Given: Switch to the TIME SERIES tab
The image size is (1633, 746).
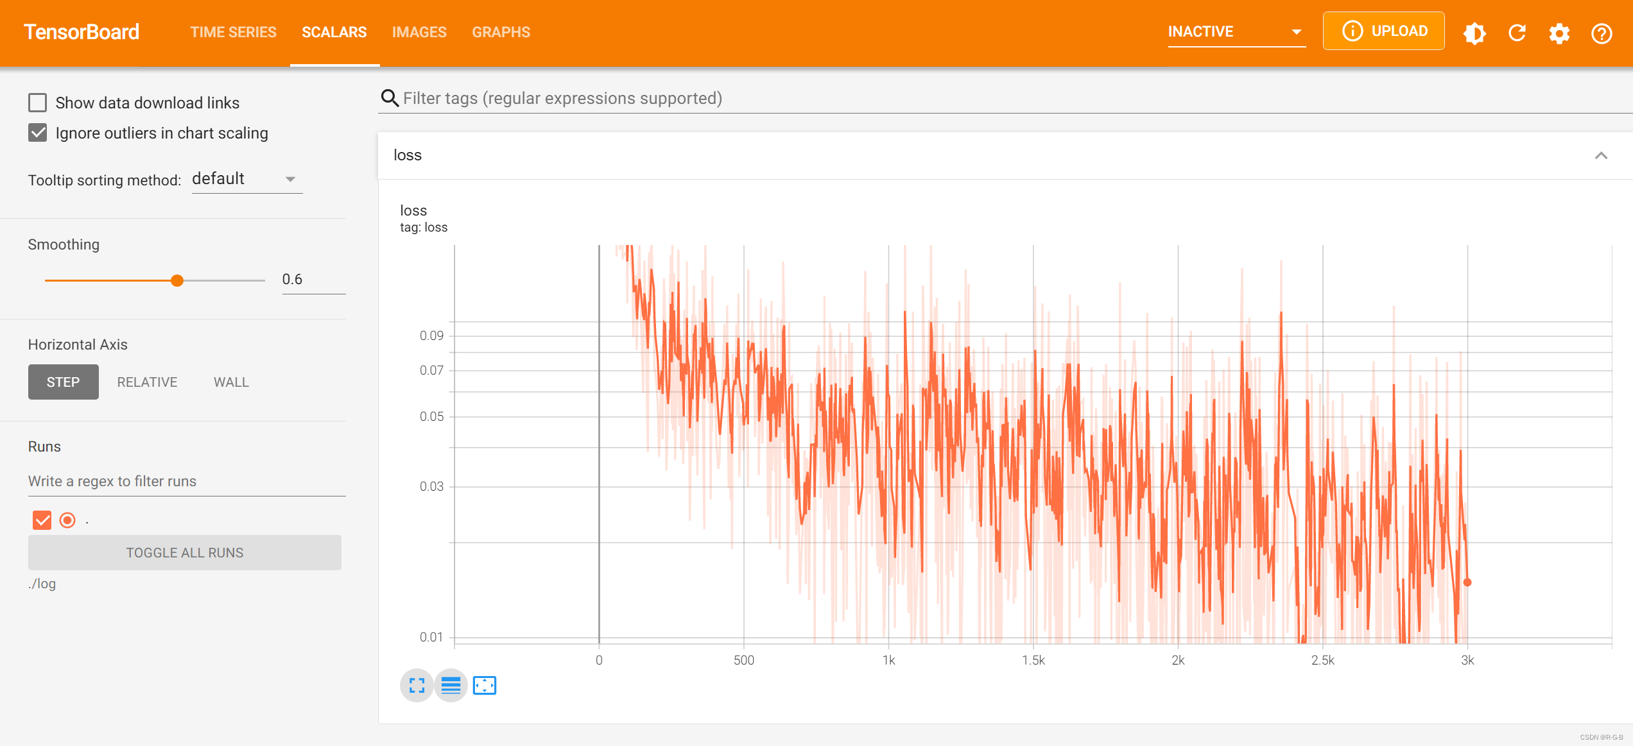Looking at the screenshot, I should click(233, 32).
